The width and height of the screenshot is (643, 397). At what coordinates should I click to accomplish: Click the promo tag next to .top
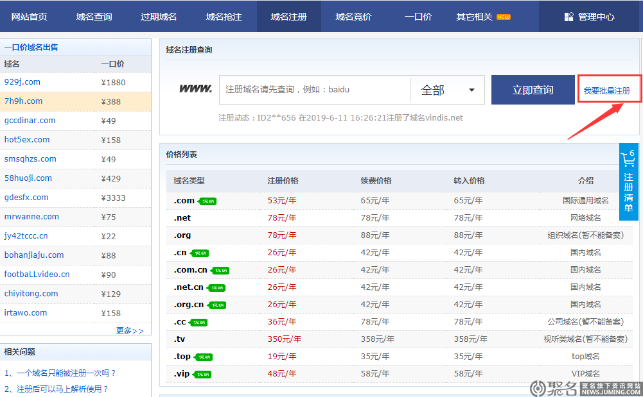coord(203,357)
